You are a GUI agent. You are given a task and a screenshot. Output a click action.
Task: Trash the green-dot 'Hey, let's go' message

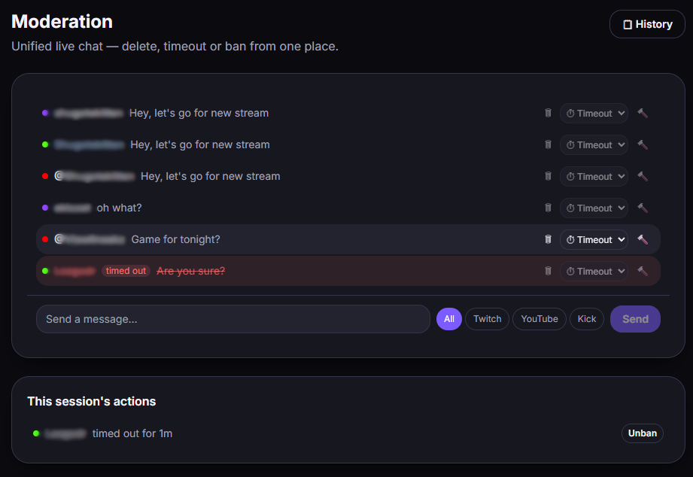click(x=548, y=144)
